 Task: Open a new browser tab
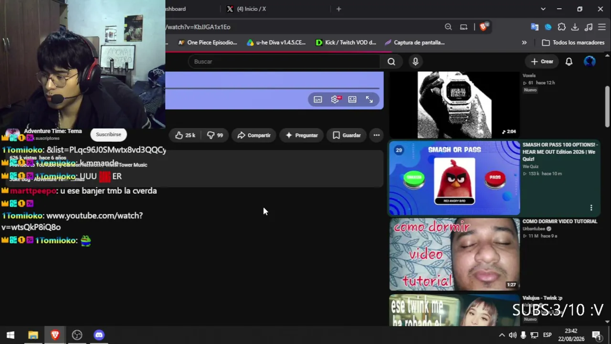(338, 9)
